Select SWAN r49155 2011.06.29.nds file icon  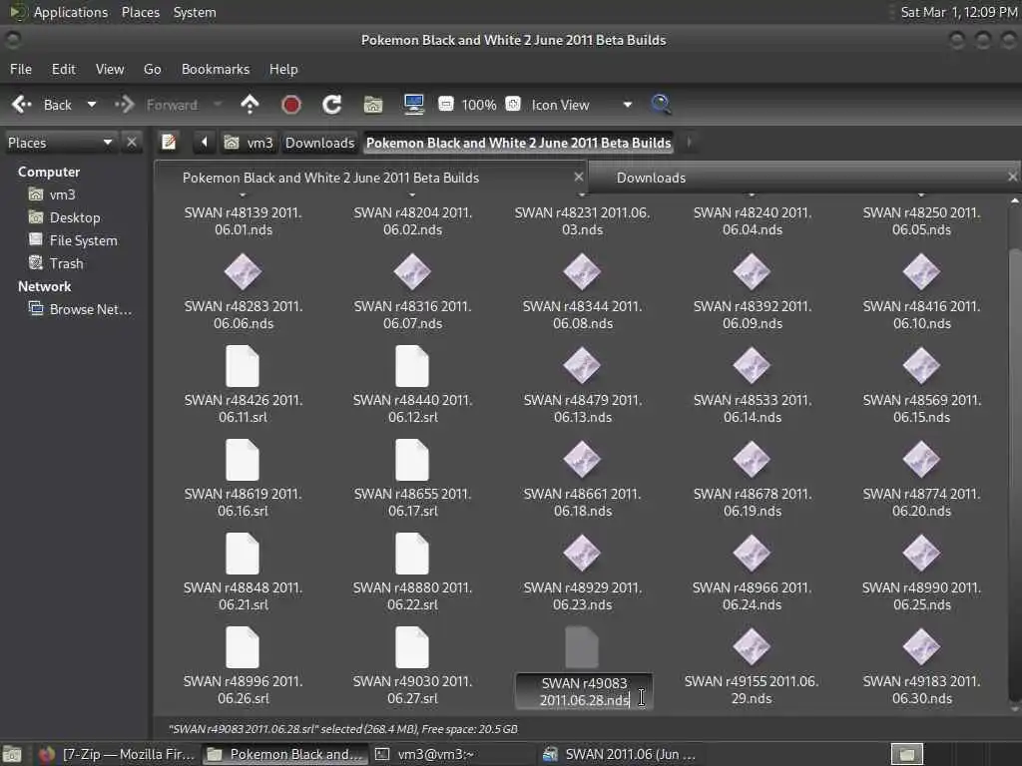pos(752,647)
